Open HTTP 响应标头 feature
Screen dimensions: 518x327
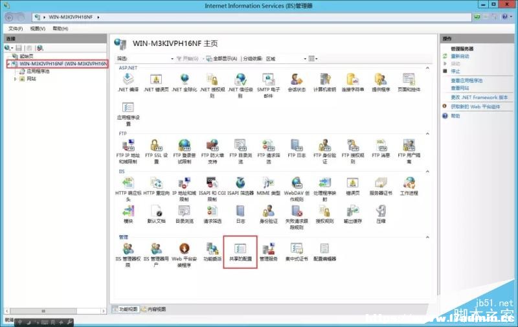128,189
